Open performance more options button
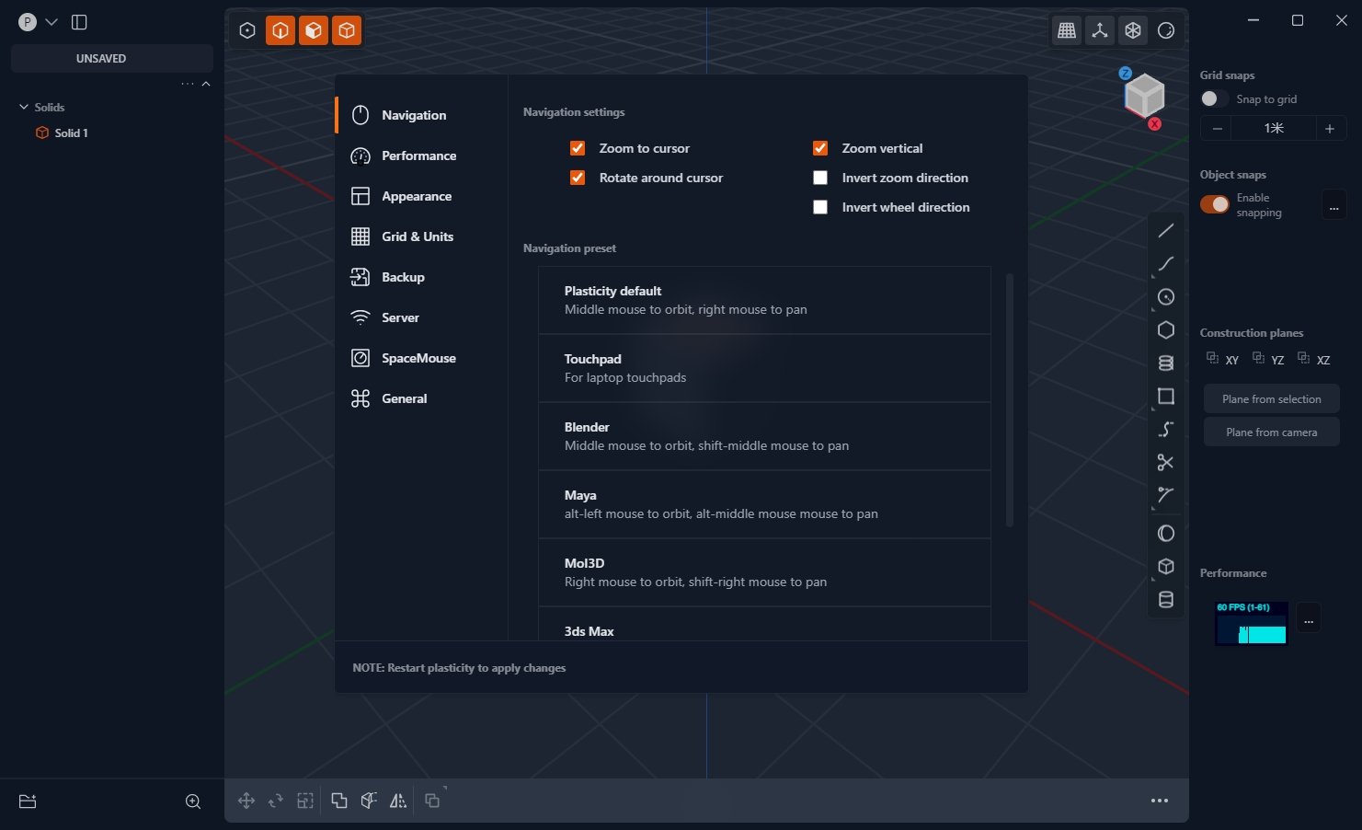The image size is (1362, 830). pos(1309,617)
